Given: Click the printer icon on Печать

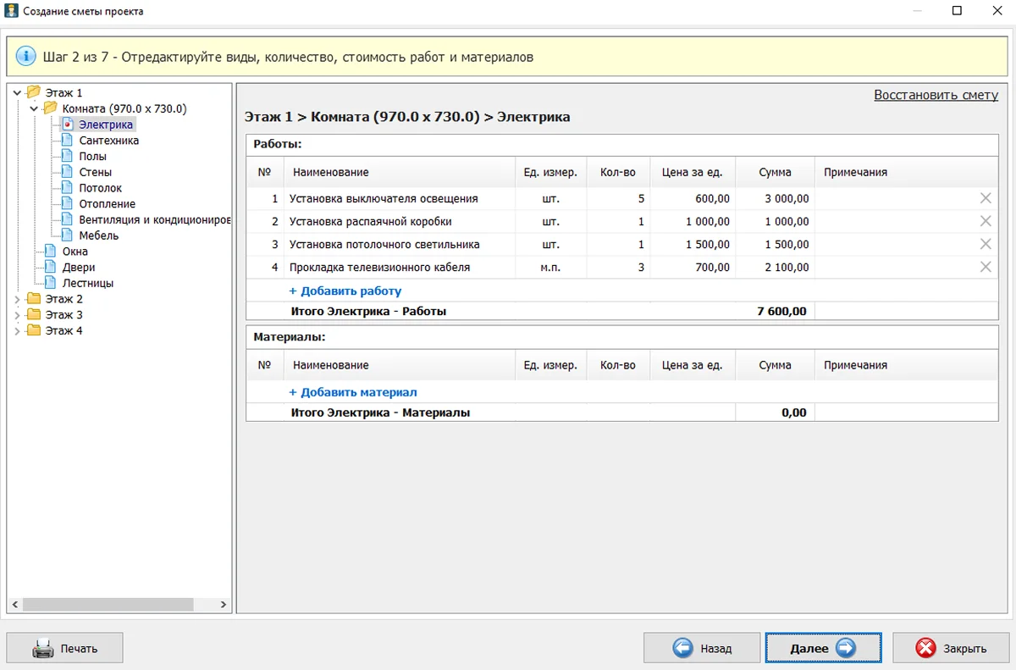Looking at the screenshot, I should point(43,649).
